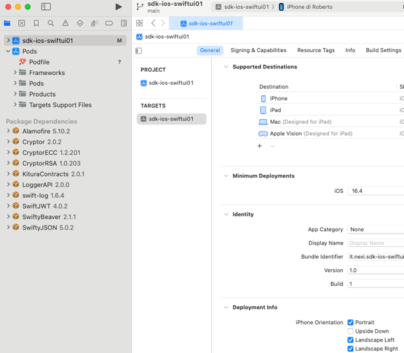Toggle the navigator sidebar panel

click(46, 7)
